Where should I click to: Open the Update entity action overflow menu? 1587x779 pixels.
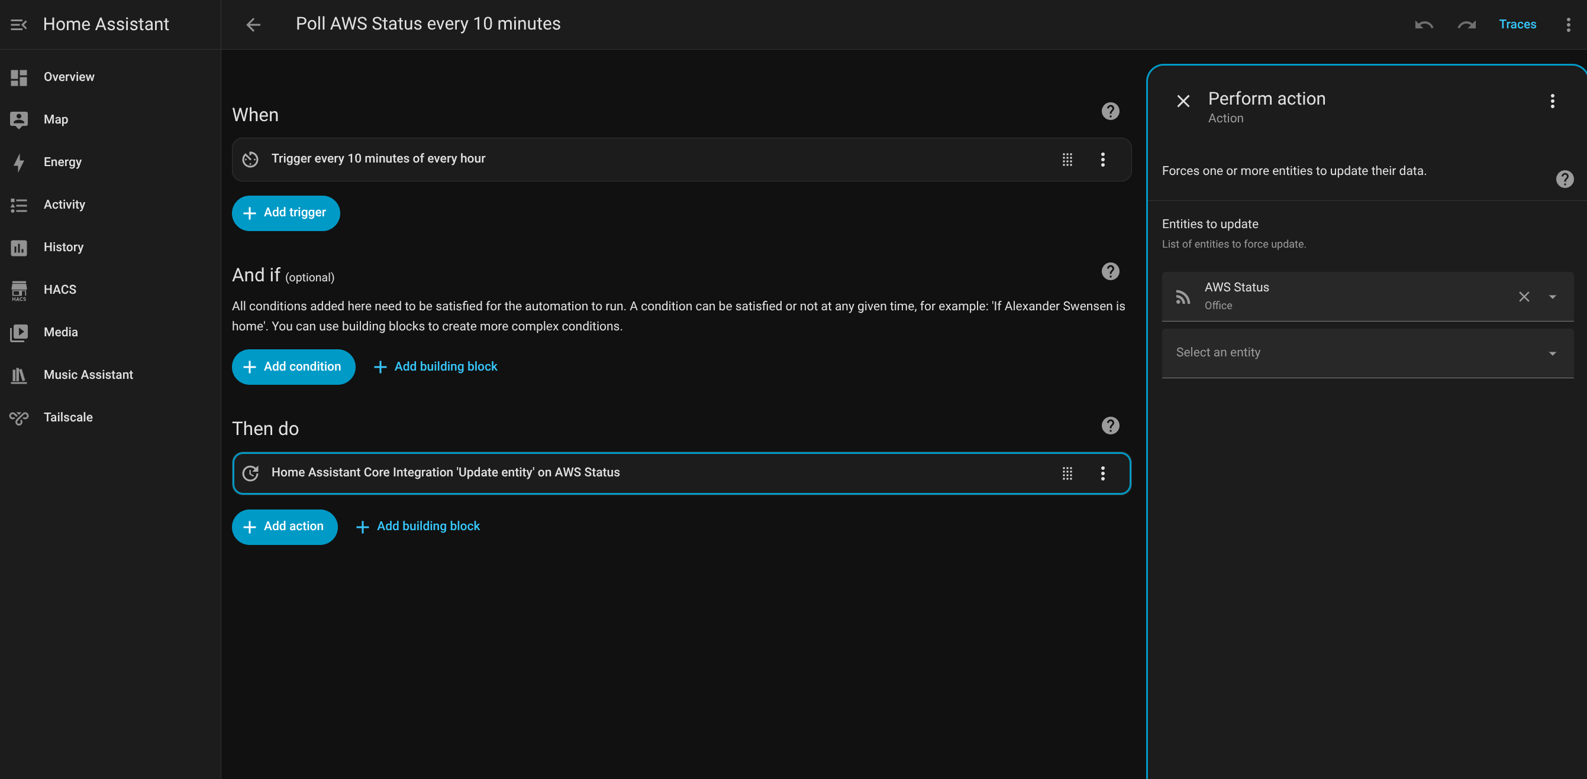1102,473
